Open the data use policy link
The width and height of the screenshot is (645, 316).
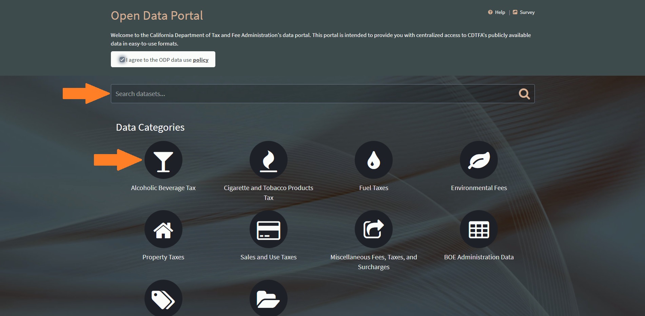click(201, 60)
